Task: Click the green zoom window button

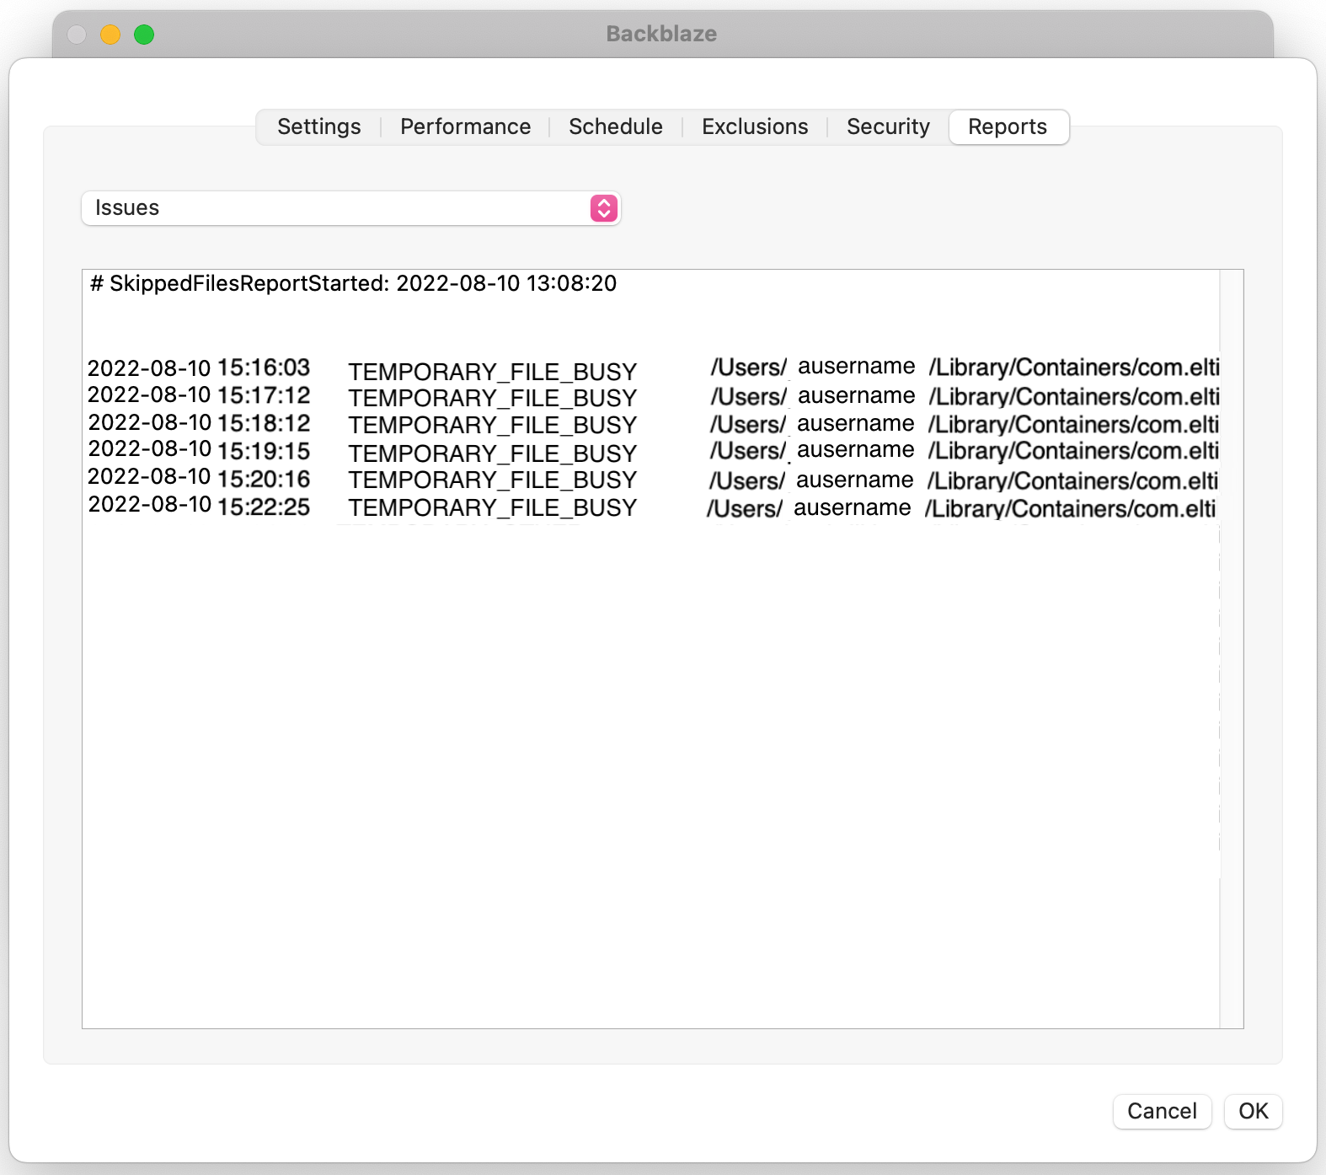Action: [x=144, y=35]
